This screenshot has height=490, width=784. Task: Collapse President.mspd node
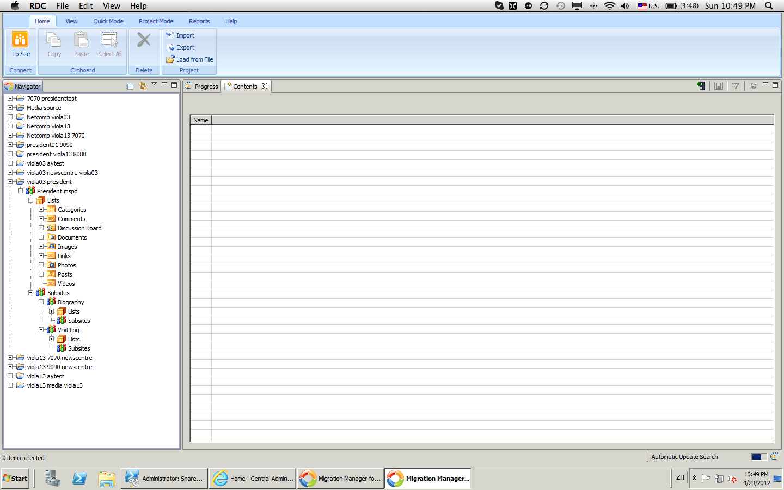(20, 191)
